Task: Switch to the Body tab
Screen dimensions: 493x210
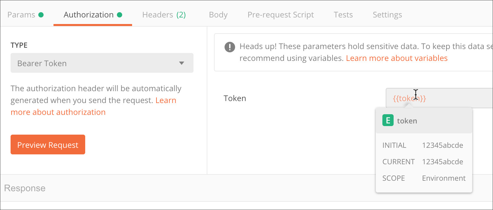Action: pyautogui.click(x=218, y=14)
